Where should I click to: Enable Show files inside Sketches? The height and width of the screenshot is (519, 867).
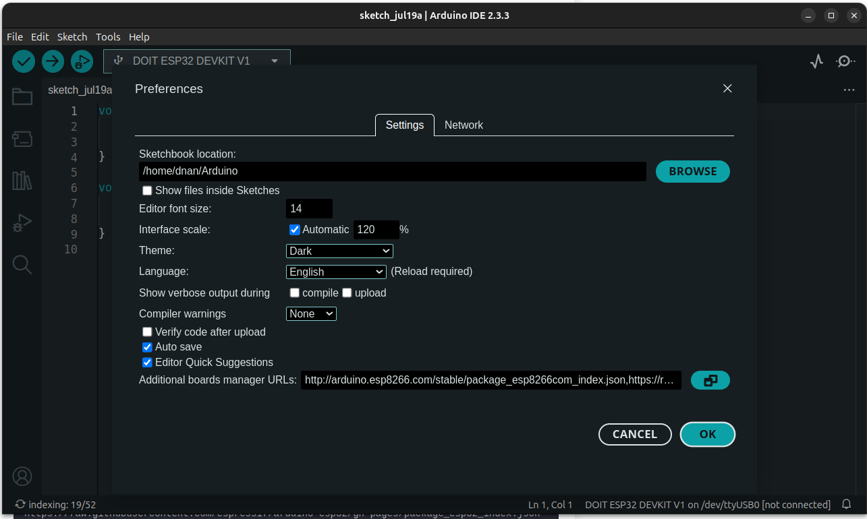tap(147, 191)
